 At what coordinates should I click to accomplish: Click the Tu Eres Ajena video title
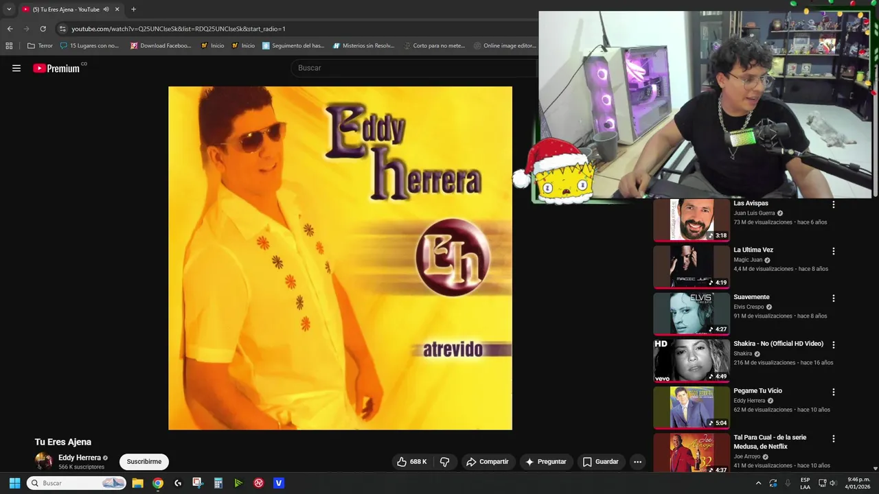coord(63,442)
